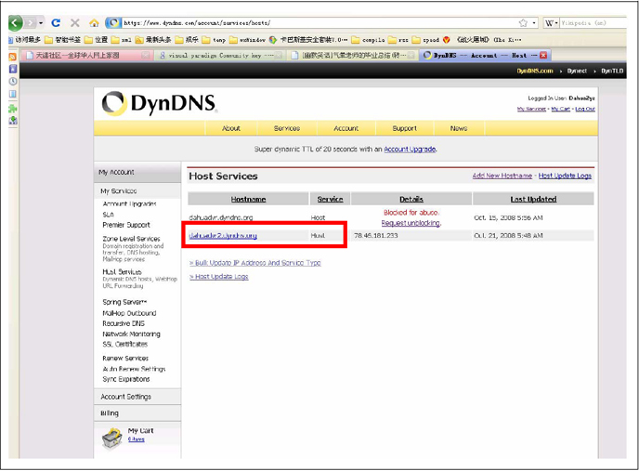Open SSL Certificates in sidebar
This screenshot has height=471, width=639.
125,344
